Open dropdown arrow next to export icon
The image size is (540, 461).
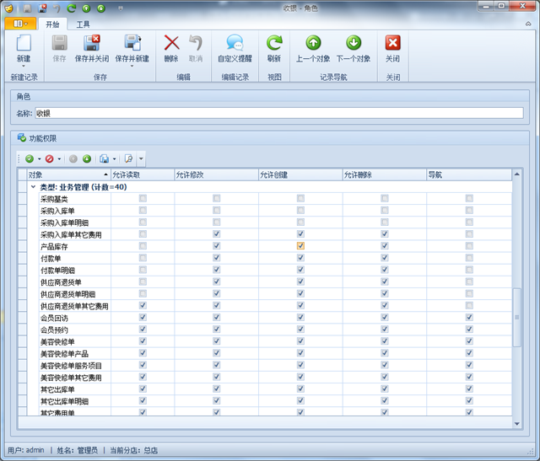[x=115, y=159]
